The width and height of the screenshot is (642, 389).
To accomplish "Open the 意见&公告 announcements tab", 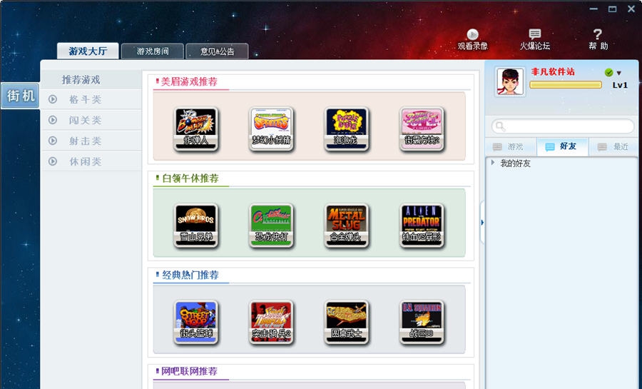I will [x=217, y=51].
